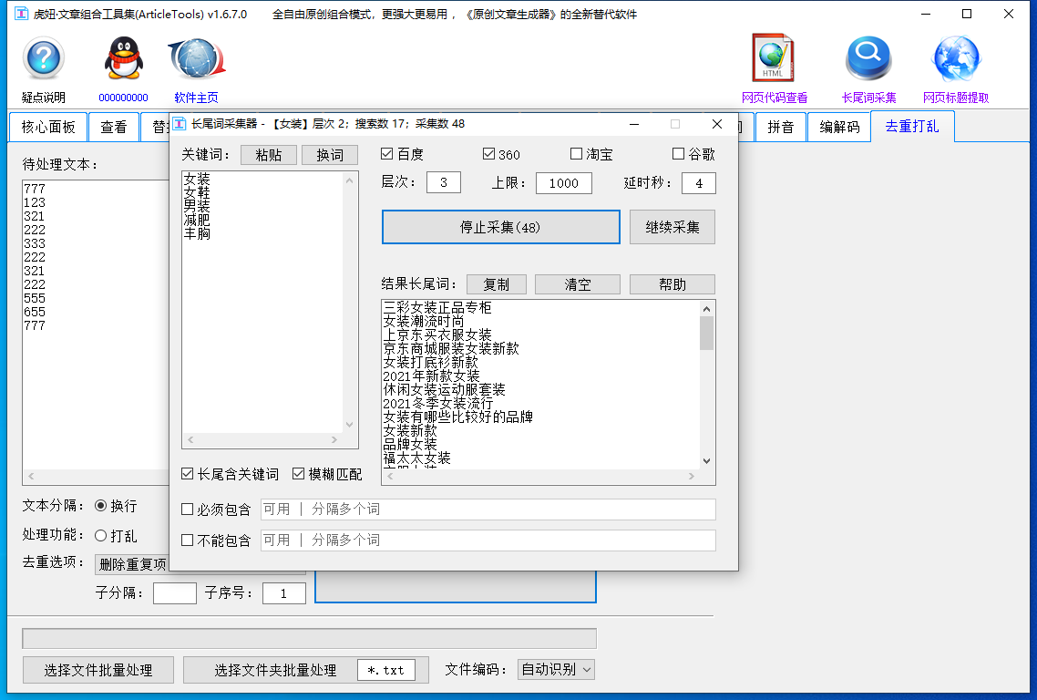
Task: Minimize the 长尾词采集器 dialog
Action: click(633, 124)
